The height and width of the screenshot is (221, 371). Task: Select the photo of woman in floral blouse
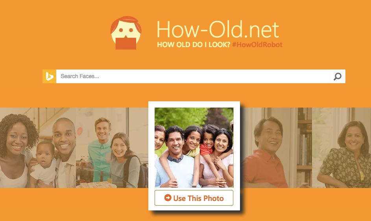(341, 148)
